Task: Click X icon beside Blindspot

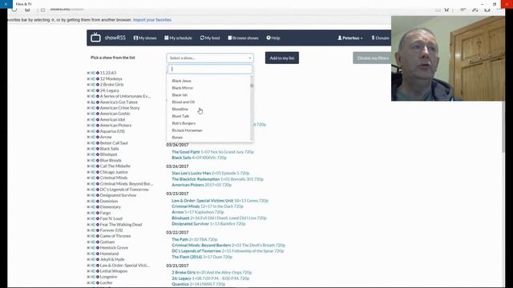Action: pyautogui.click(x=88, y=154)
